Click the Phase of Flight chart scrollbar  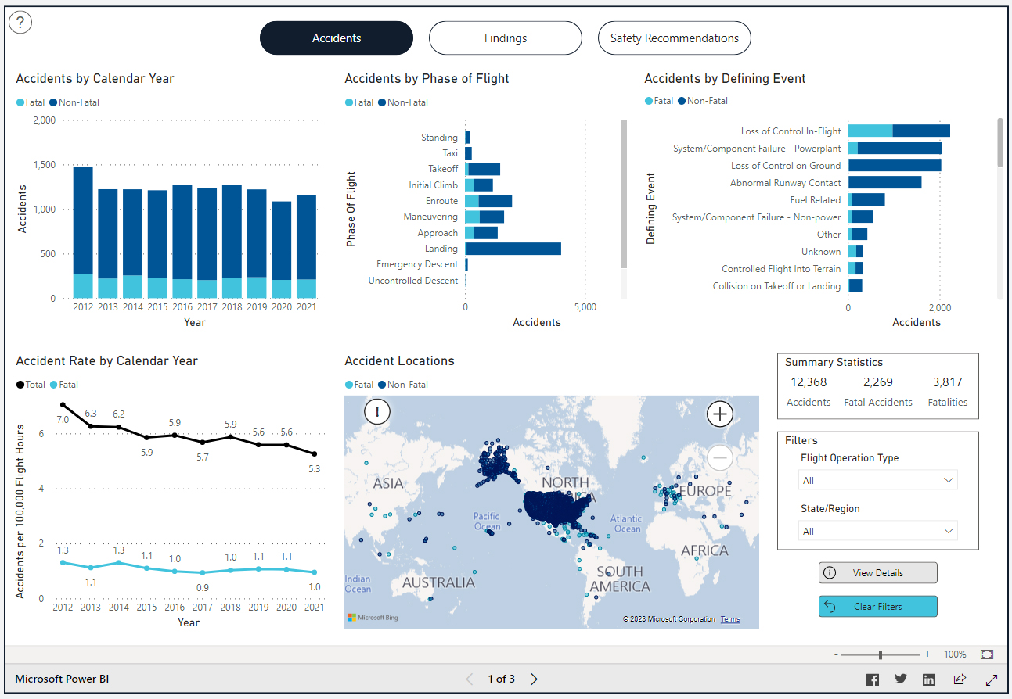(624, 194)
